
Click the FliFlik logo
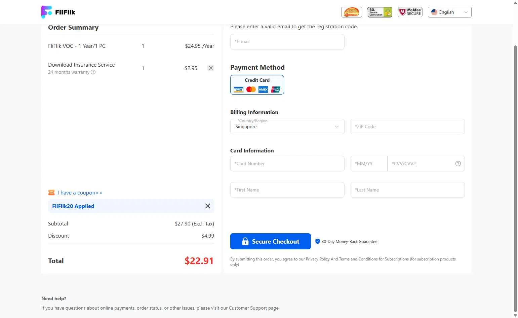tap(58, 12)
